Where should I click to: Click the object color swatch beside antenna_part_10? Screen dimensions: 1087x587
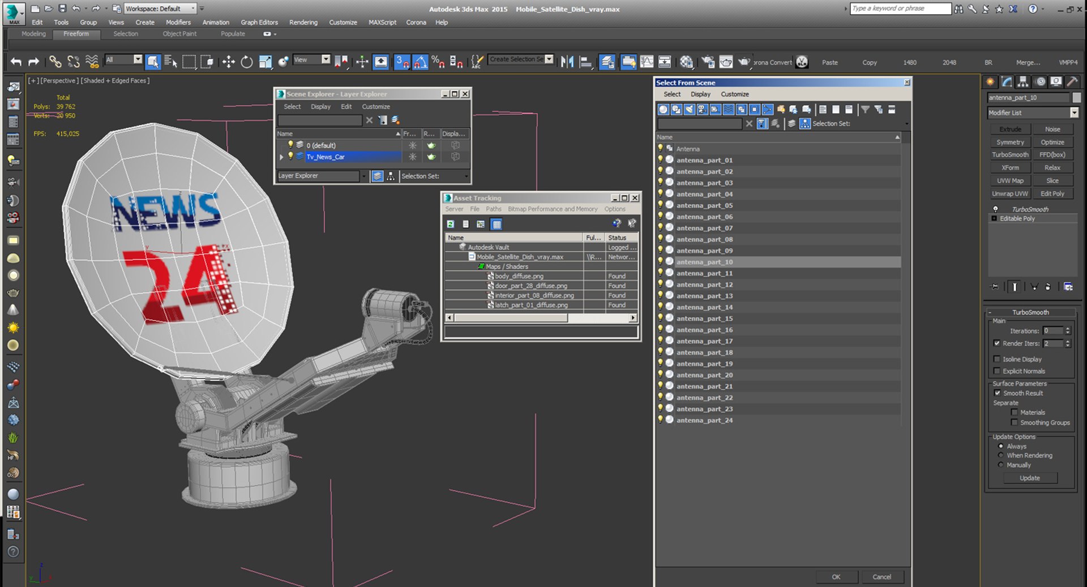pyautogui.click(x=1076, y=97)
